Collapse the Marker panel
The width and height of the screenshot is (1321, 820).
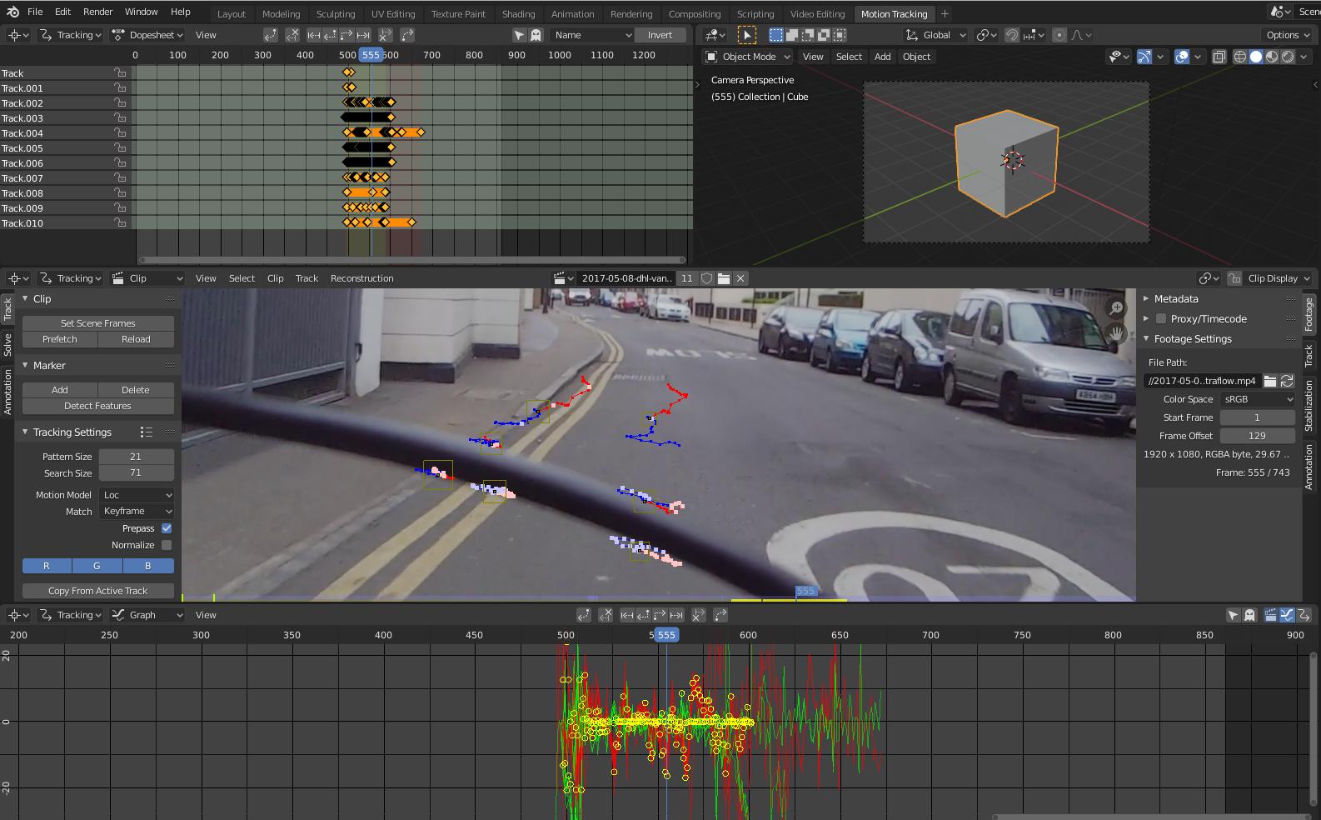[x=25, y=365]
